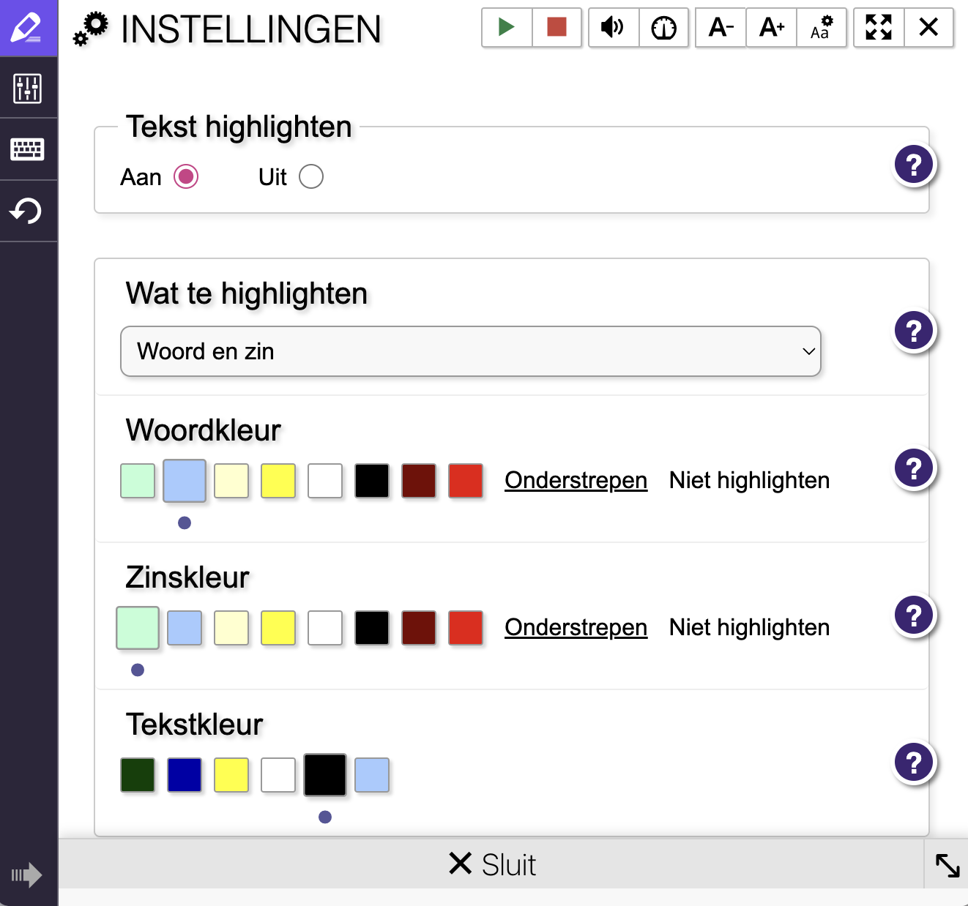This screenshot has width=968, height=906.
Task: Stop reading with the red square button
Action: 556,28
